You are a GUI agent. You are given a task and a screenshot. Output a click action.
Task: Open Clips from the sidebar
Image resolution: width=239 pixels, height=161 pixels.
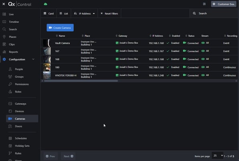[12, 44]
